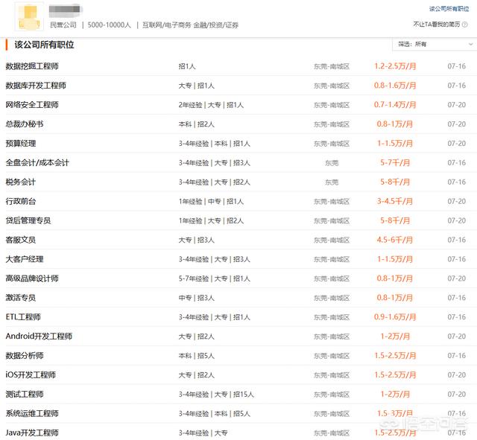Open the 预算经理 job listing
The width and height of the screenshot is (477, 440).
point(21,144)
